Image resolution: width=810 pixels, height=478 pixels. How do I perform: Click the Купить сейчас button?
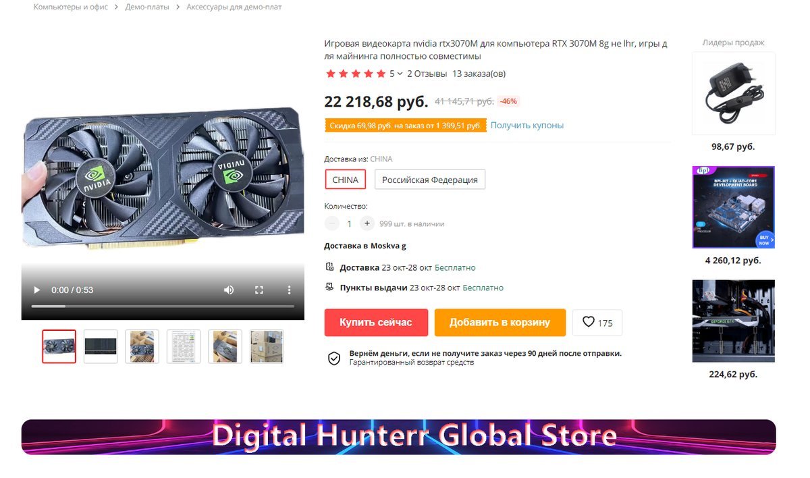coord(376,323)
